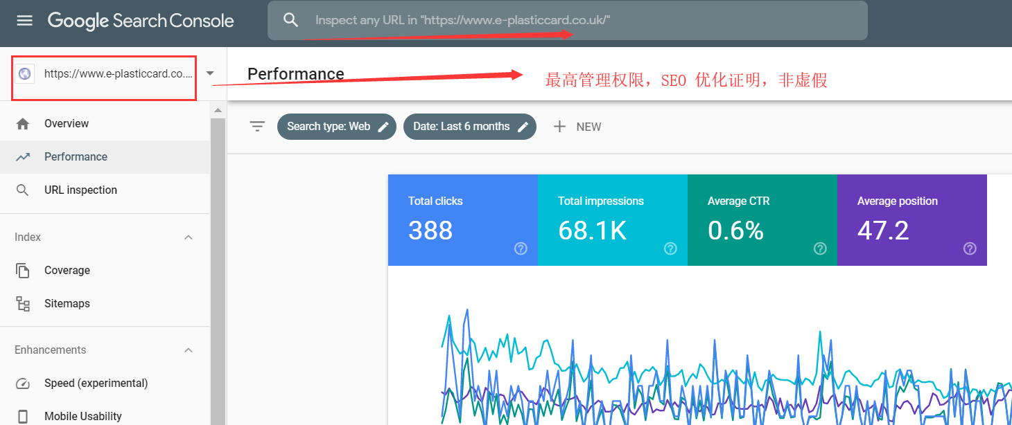The width and height of the screenshot is (1012, 425).
Task: Click the 47.2 average position value
Action: click(x=883, y=230)
